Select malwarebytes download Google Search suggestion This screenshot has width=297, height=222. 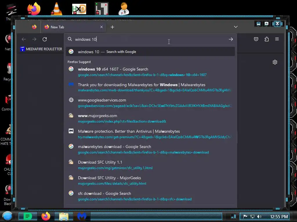151,149
